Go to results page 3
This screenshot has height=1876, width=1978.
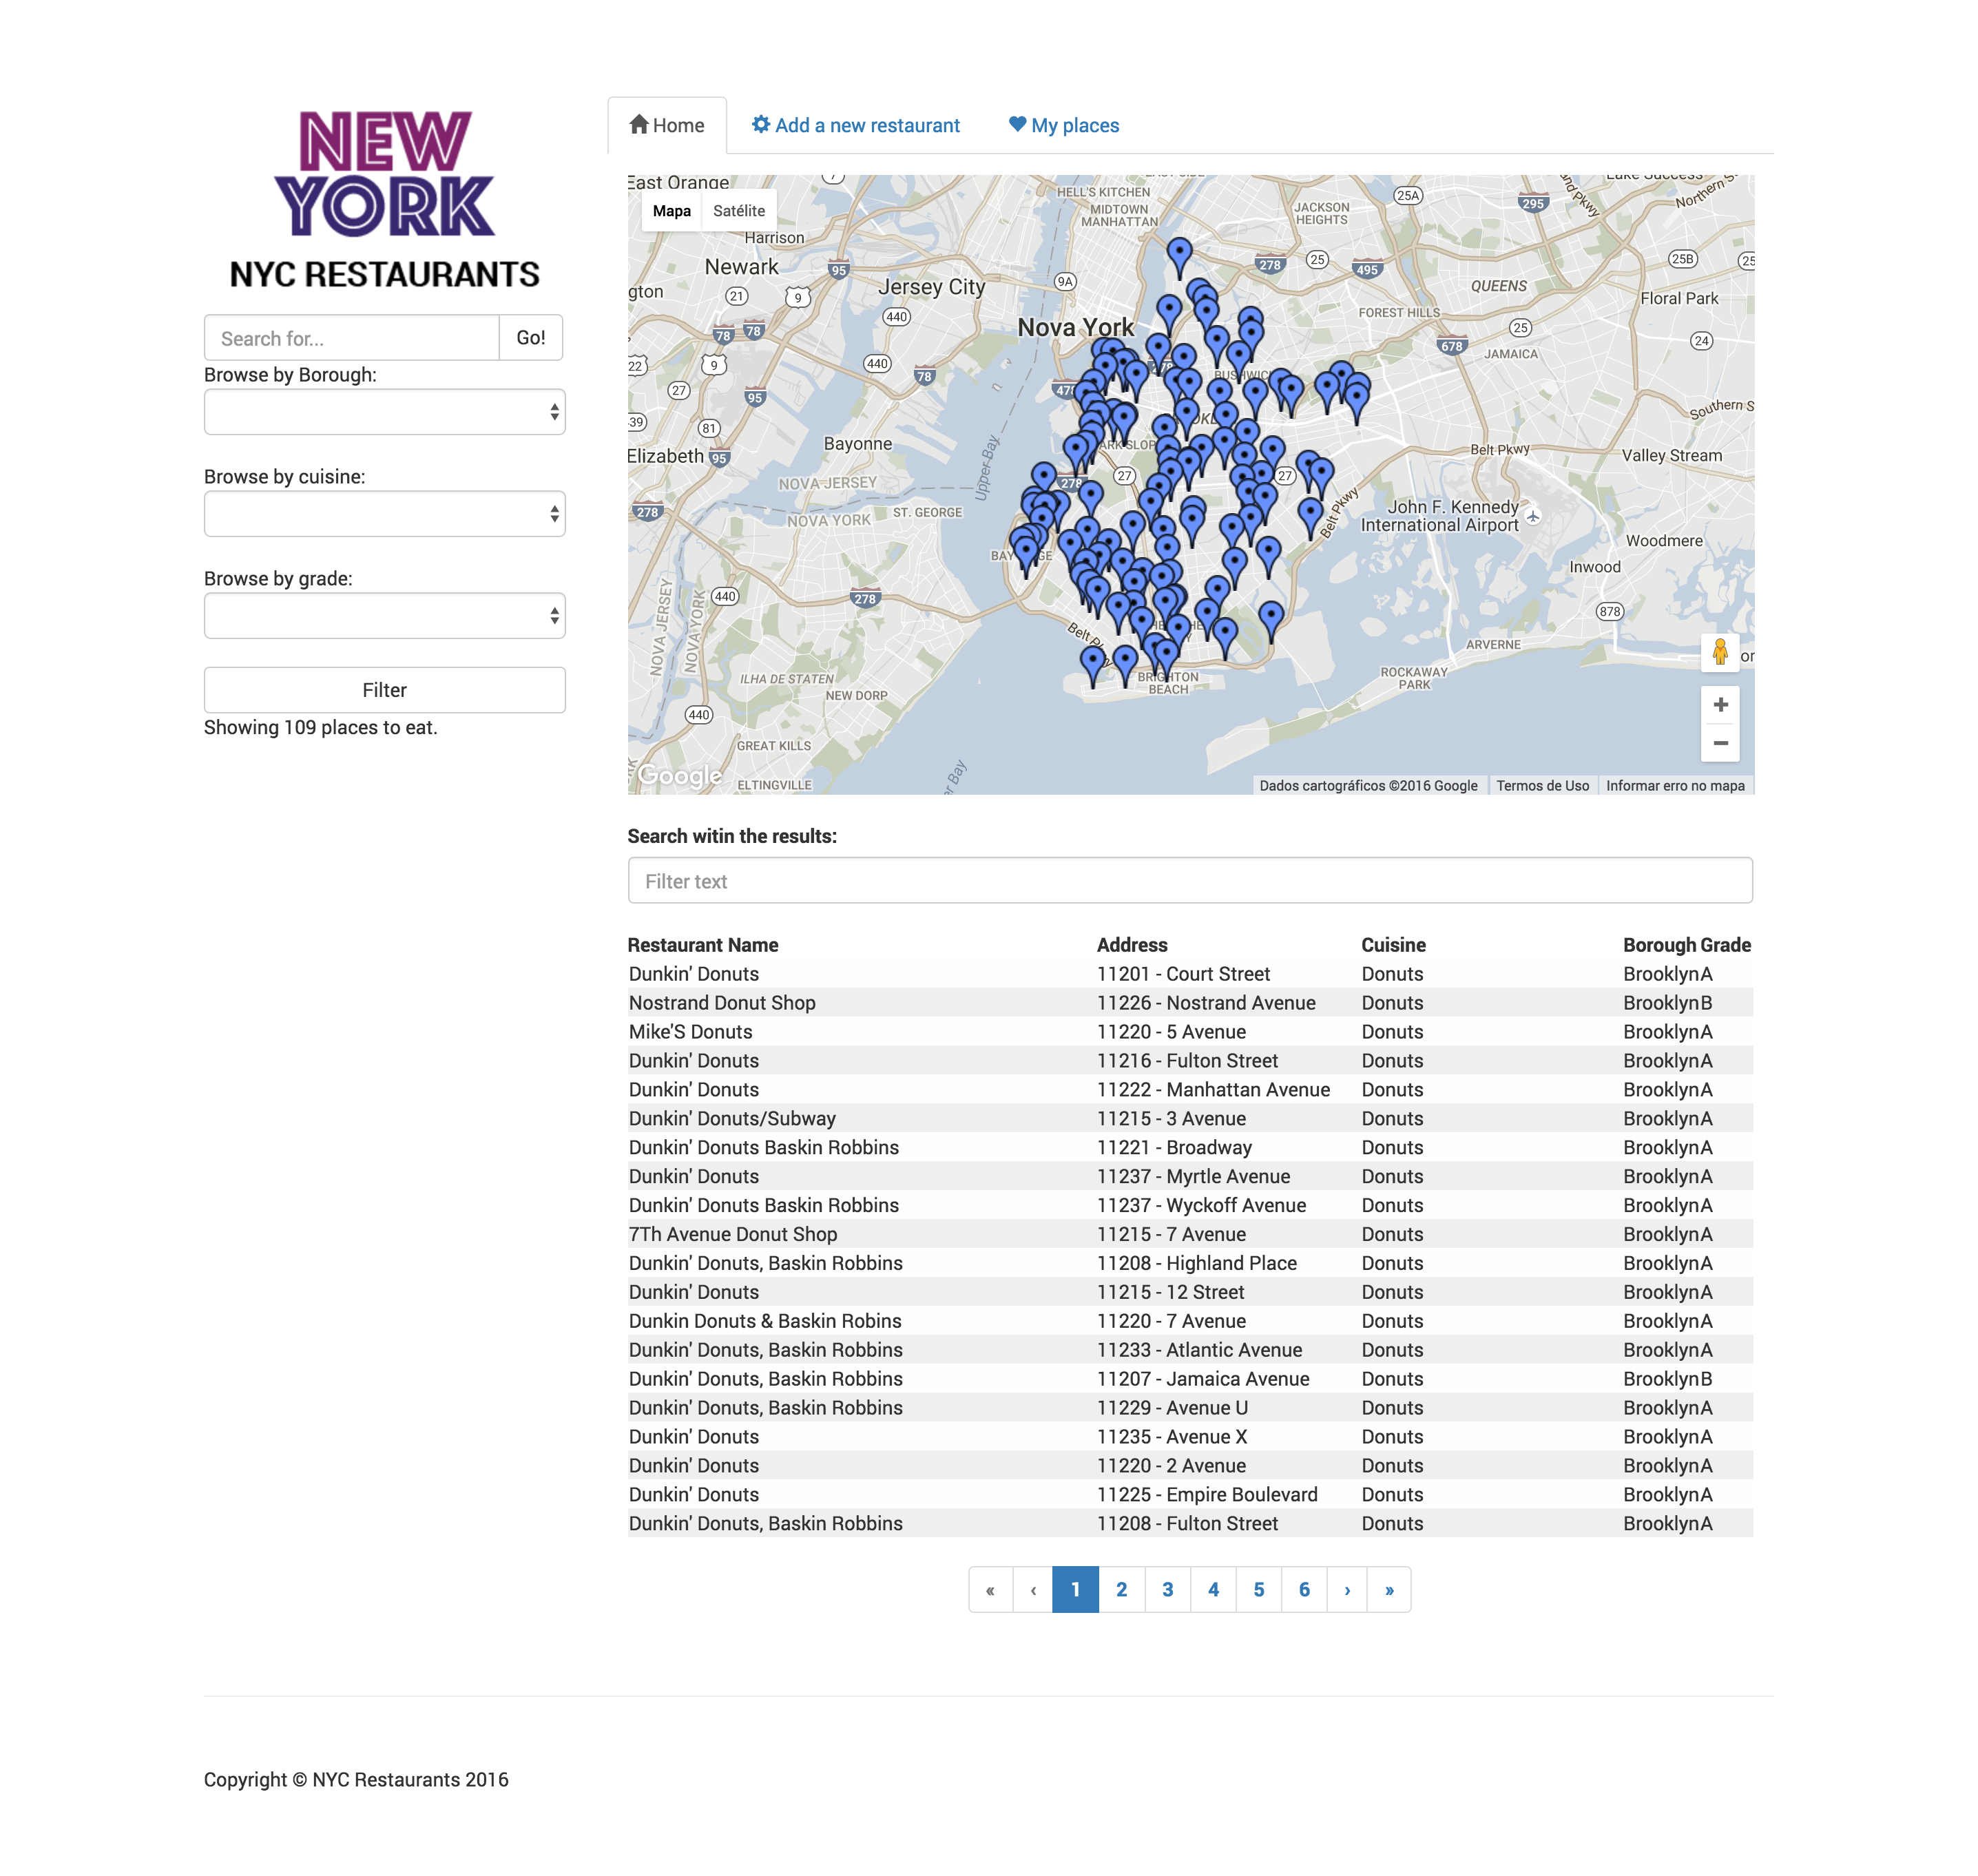[1167, 1590]
